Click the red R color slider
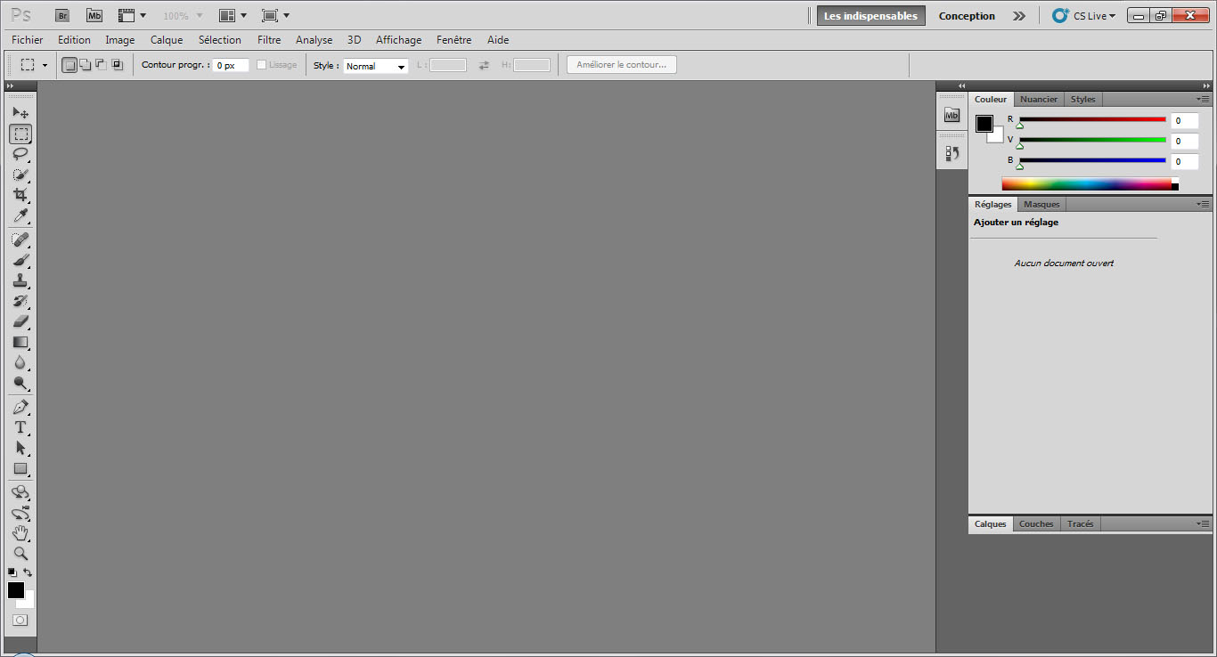 click(1092, 119)
